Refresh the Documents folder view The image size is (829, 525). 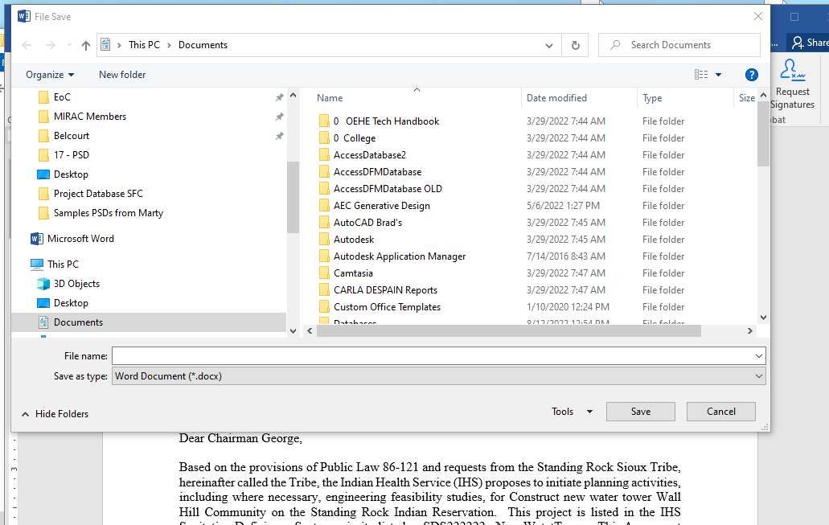coord(576,46)
